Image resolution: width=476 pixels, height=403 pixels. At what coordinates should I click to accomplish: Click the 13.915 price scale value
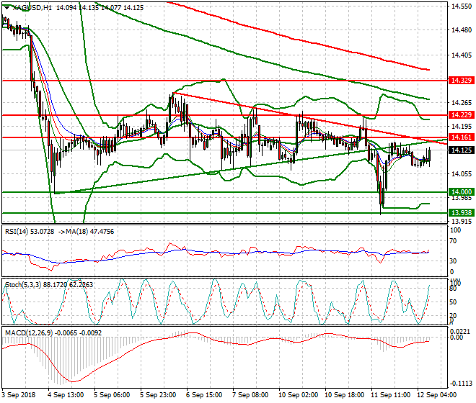tap(462, 222)
